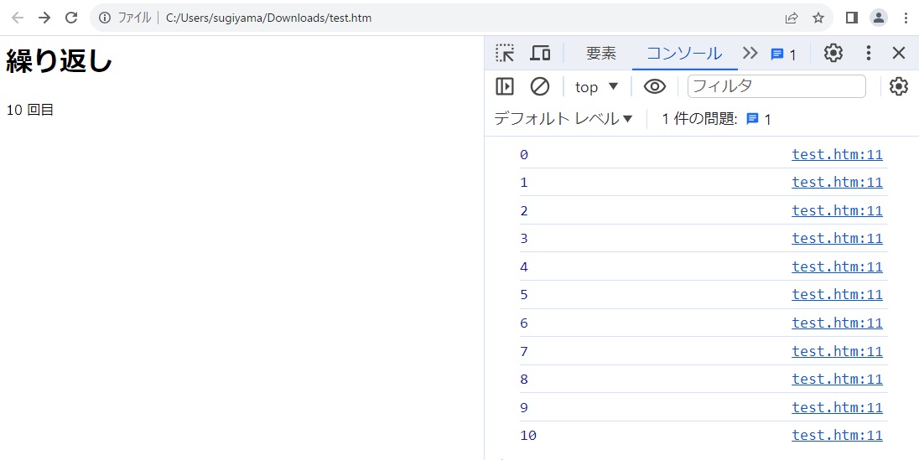The width and height of the screenshot is (919, 460).
Task: Click the eye icon for live expressions
Action: (x=654, y=86)
